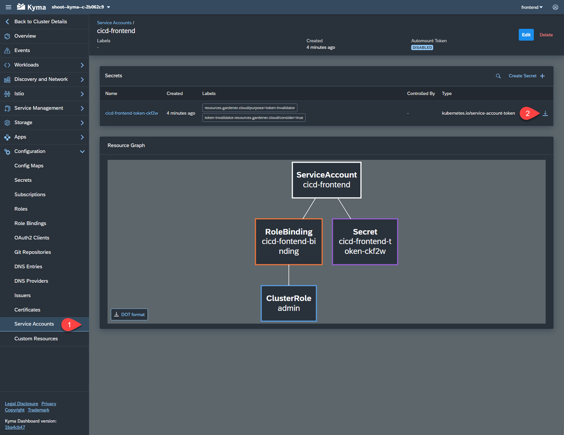Open the Trademark link
The width and height of the screenshot is (564, 435).
click(38, 410)
